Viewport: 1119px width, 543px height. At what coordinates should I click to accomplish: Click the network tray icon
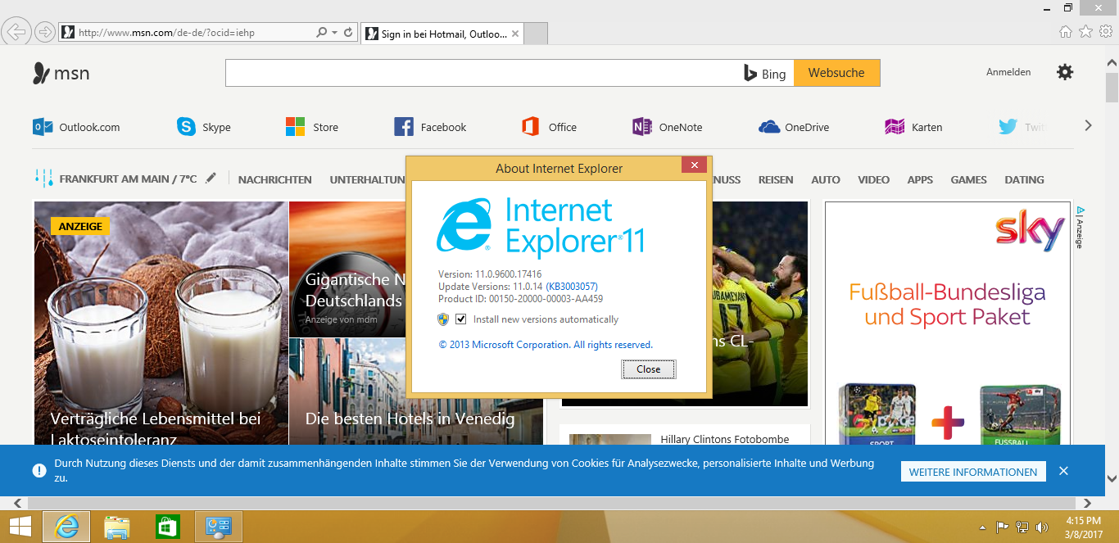click(1022, 527)
